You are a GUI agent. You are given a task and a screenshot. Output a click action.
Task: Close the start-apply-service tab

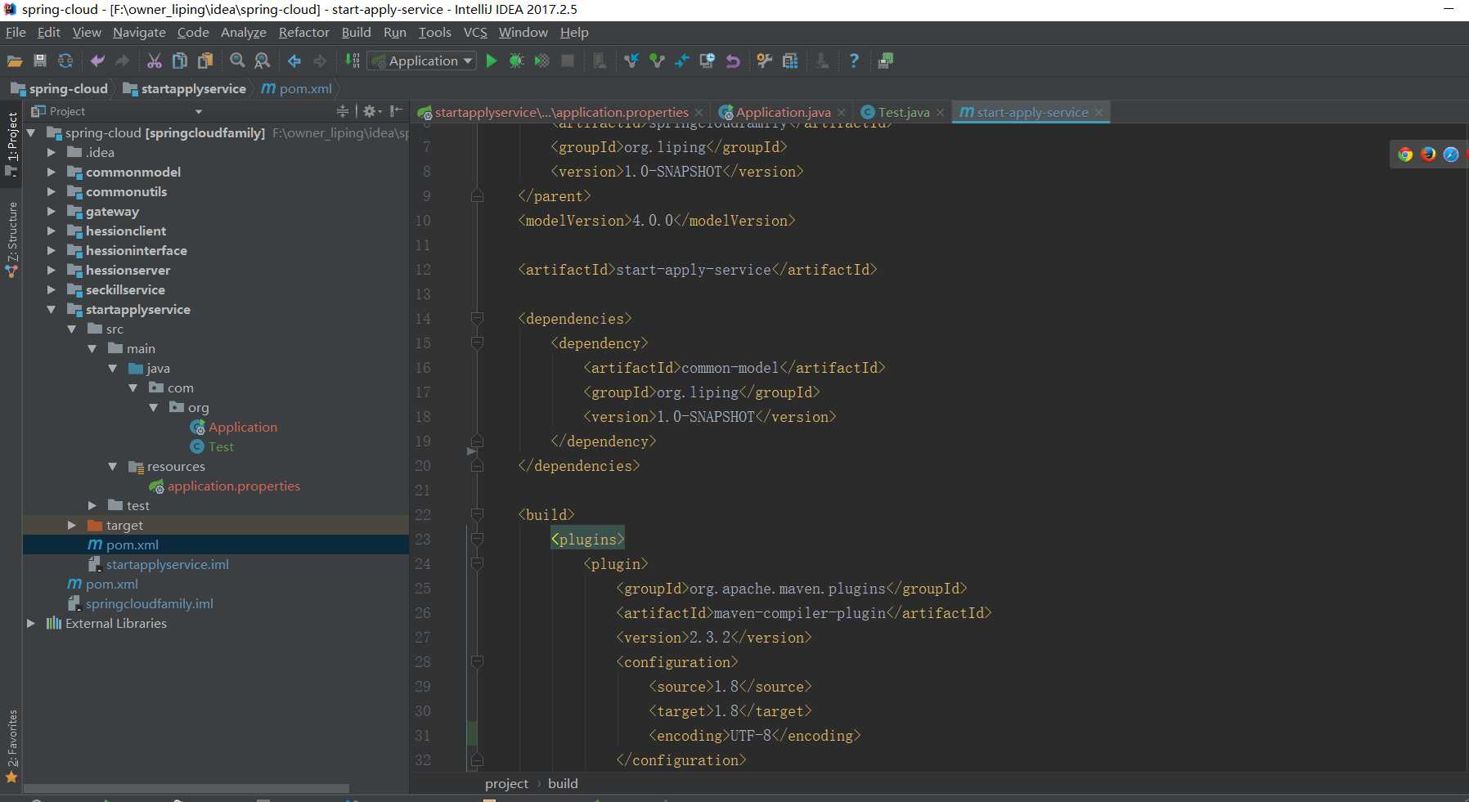pyautogui.click(x=1098, y=112)
